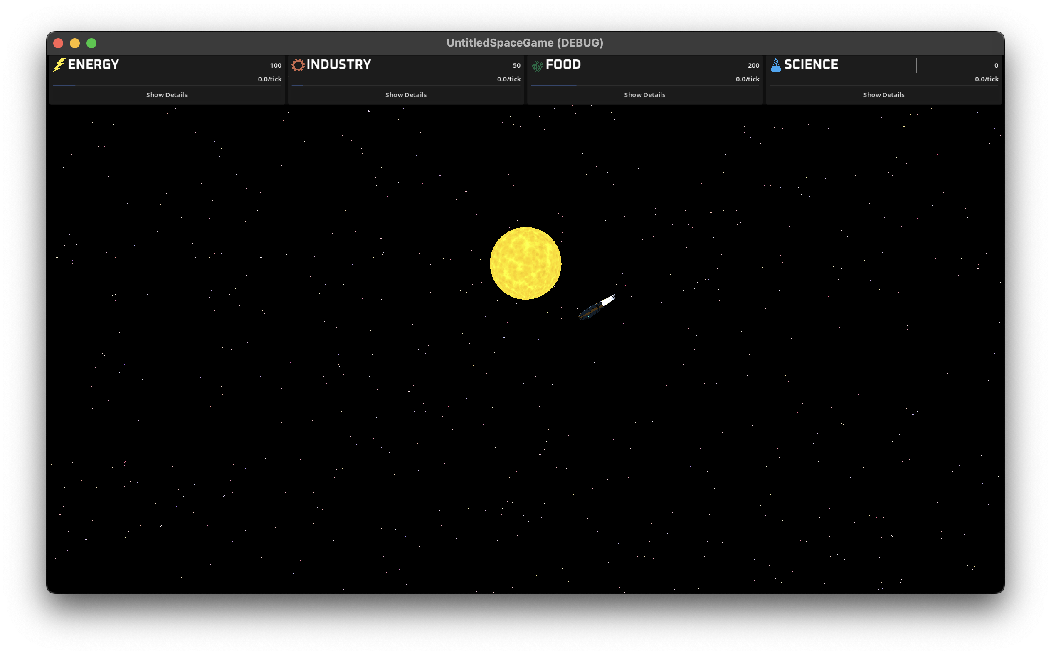Viewport: 1051px width, 655px height.
Task: Show Details for the Science resource
Action: click(884, 94)
